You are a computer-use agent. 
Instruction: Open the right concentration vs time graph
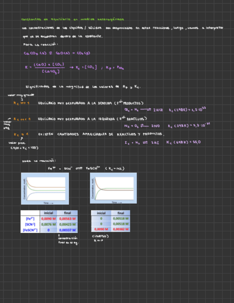(x=113, y=188)
